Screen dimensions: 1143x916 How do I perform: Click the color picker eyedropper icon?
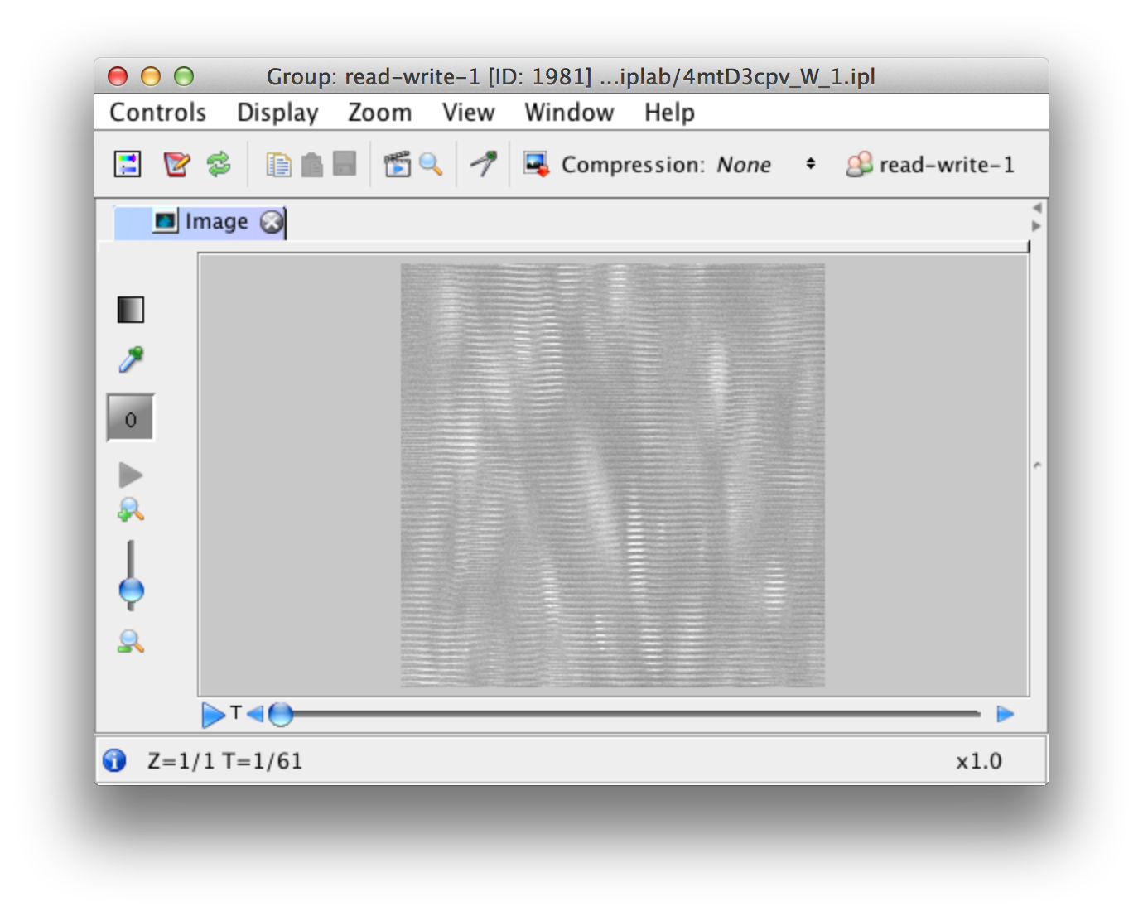[131, 359]
